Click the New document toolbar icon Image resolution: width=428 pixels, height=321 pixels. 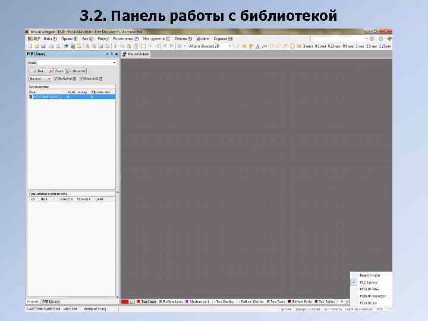point(30,46)
